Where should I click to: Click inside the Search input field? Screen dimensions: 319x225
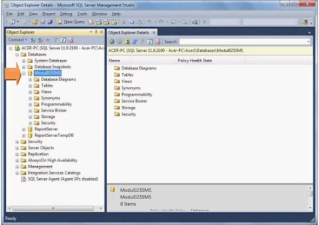[243, 42]
